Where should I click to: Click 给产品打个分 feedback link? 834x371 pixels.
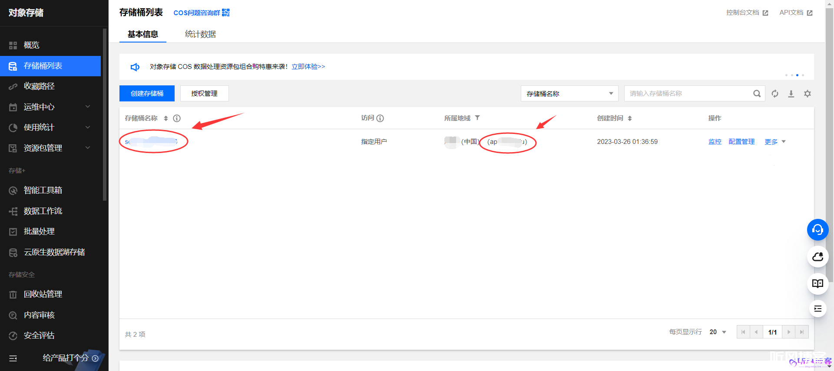pos(70,358)
